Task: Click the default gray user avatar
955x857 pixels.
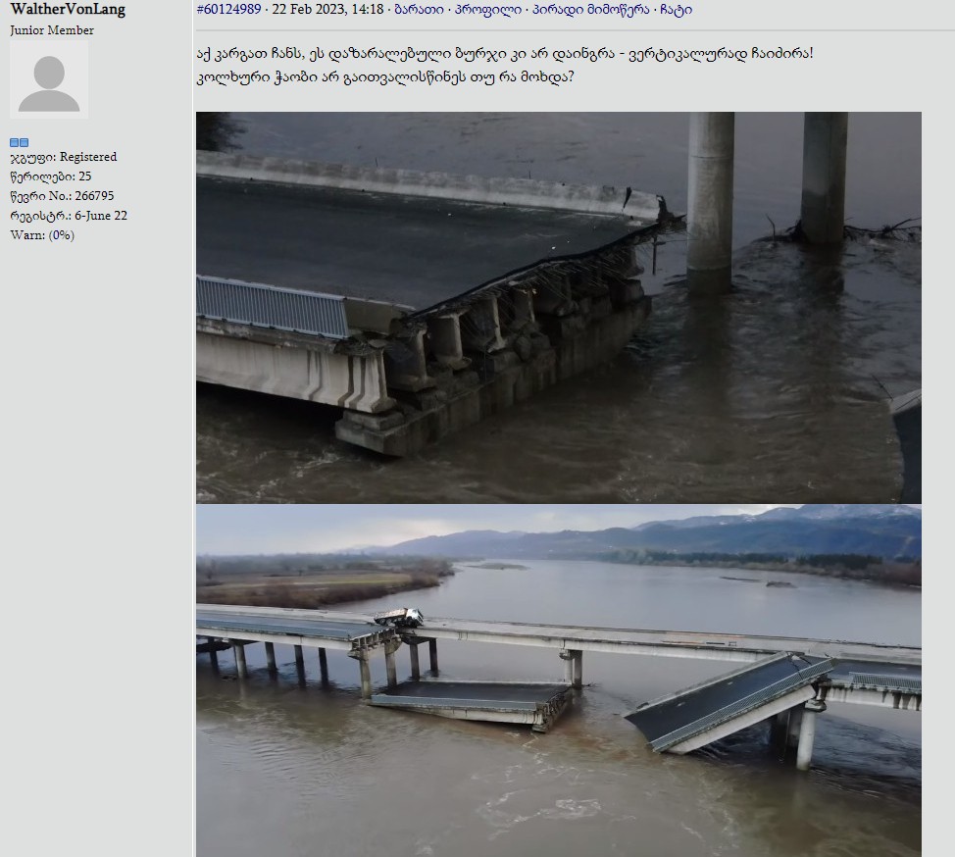Action: (49, 79)
